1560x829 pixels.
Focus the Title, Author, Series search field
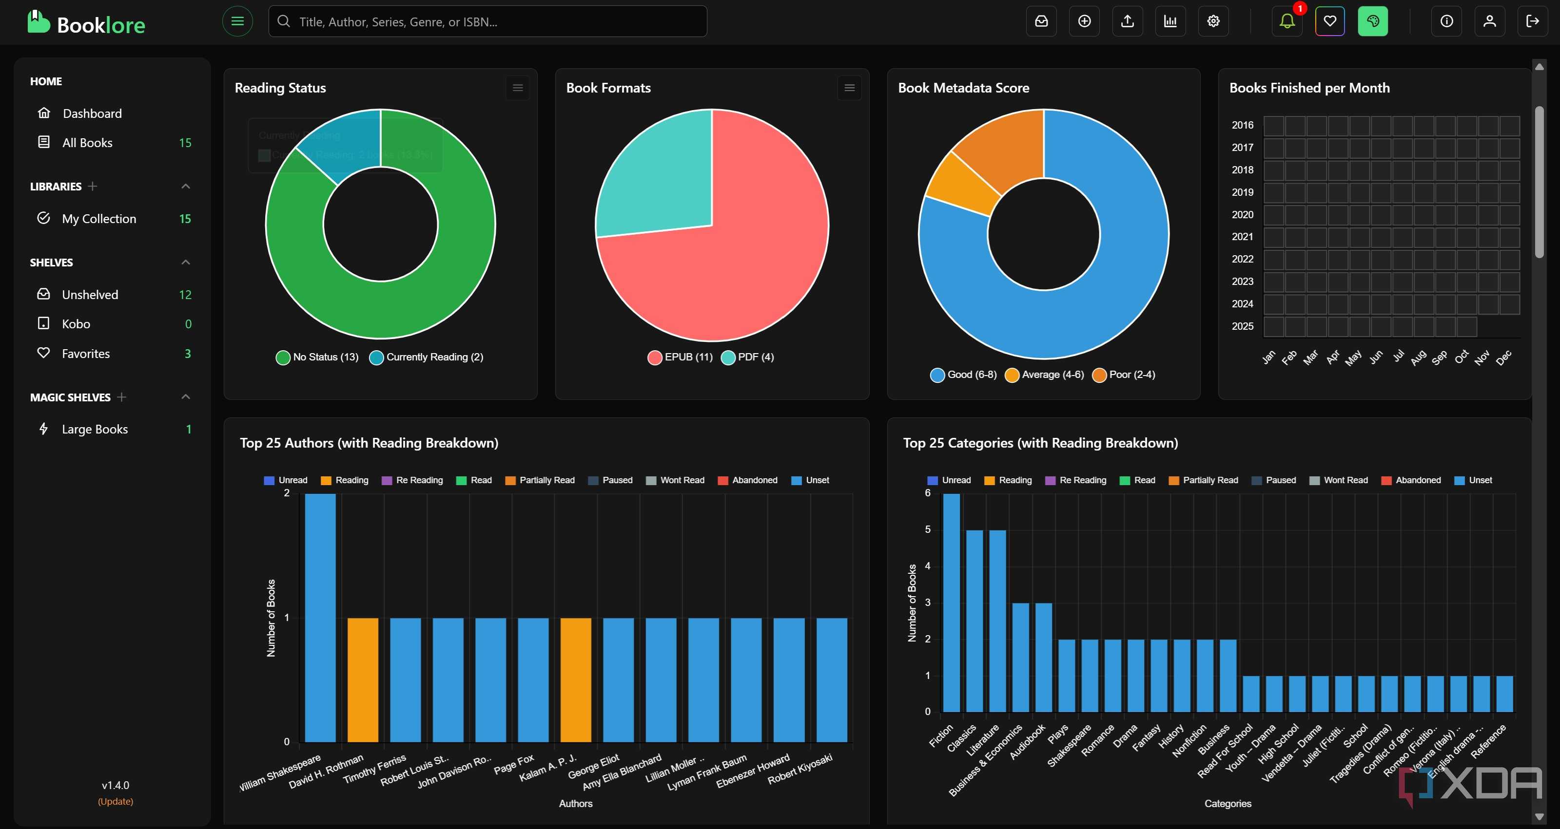click(487, 21)
